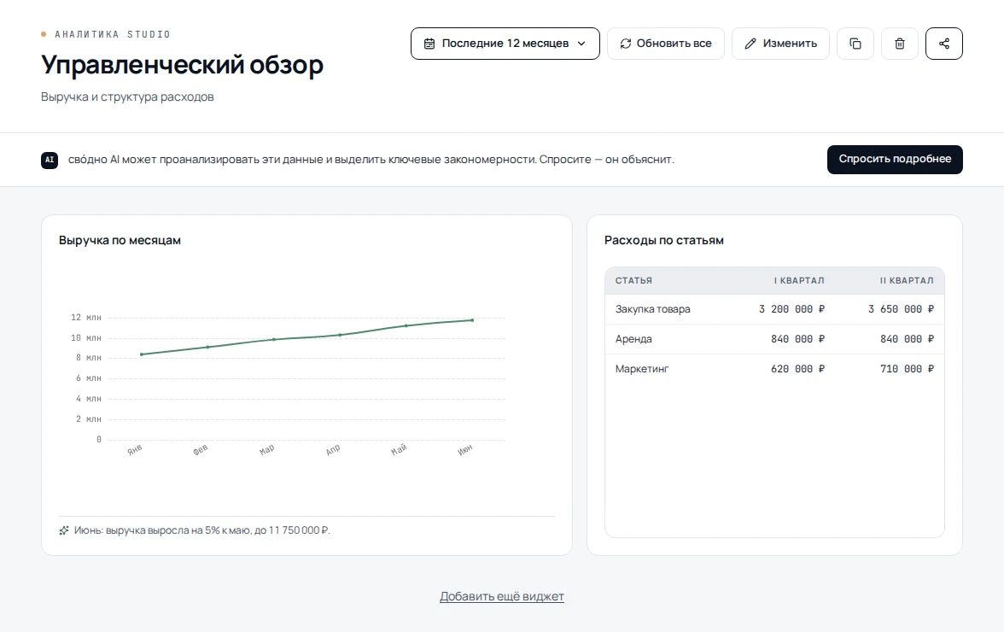This screenshot has height=632, width=1004.
Task: Click the «Аренда» I квартал value
Action: pyautogui.click(x=797, y=339)
